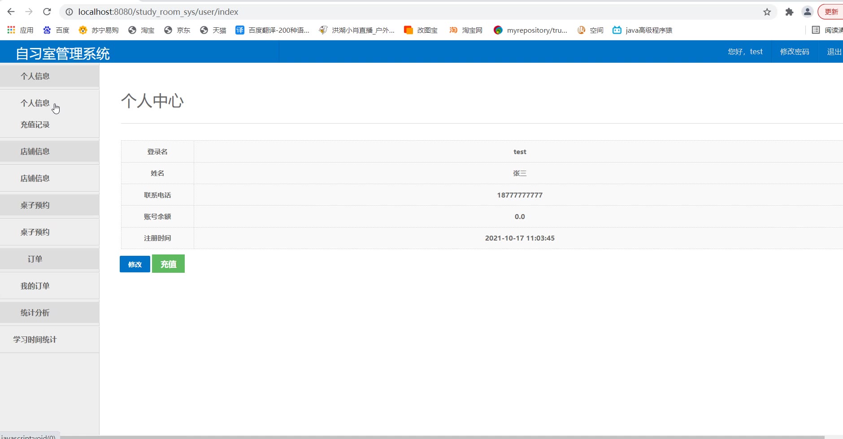Click the green 充值 recharge button
Image resolution: width=843 pixels, height=439 pixels.
pos(168,264)
